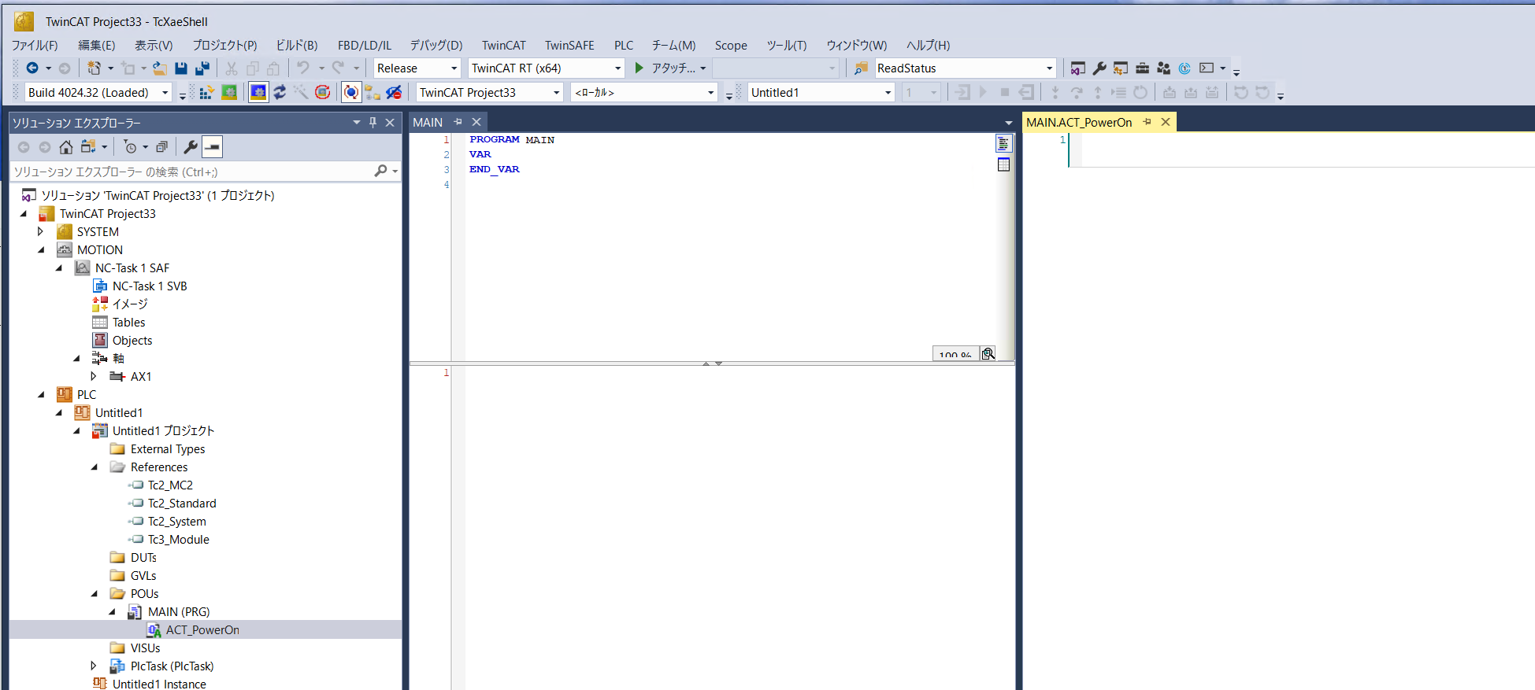Screen dimensions: 1535x690
Task: Click the Pending Changes Filter clock icon
Action: point(131,147)
